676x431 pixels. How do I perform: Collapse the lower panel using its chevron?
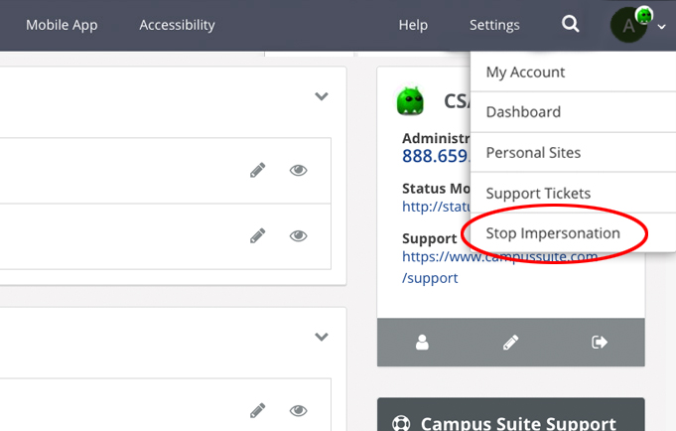point(321,337)
